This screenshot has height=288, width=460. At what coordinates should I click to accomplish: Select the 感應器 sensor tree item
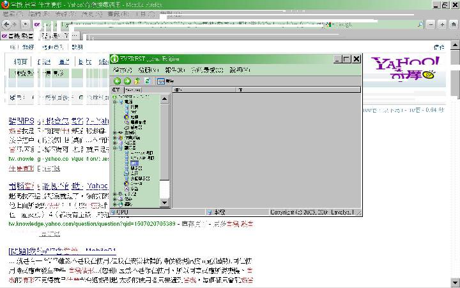point(134,127)
